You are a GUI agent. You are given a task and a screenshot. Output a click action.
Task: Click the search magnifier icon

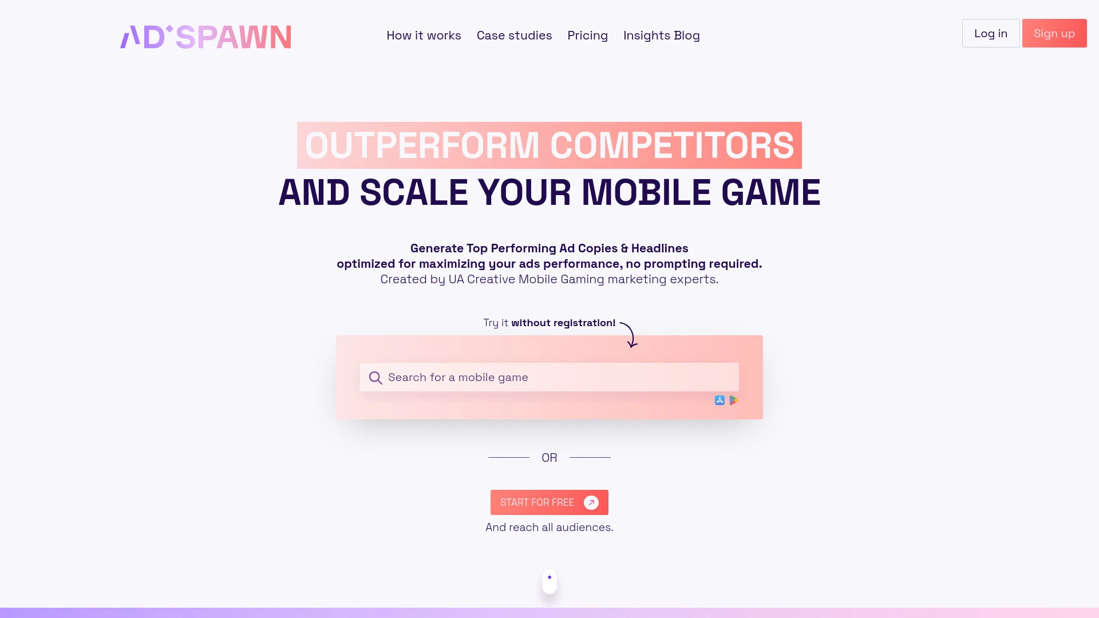[x=376, y=377]
